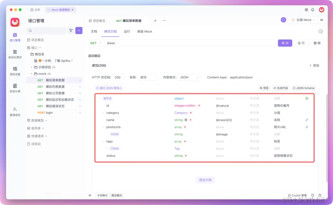333x205 pixels.
Task: Click the Apifox logo in the sidebar
Action: tap(15, 22)
